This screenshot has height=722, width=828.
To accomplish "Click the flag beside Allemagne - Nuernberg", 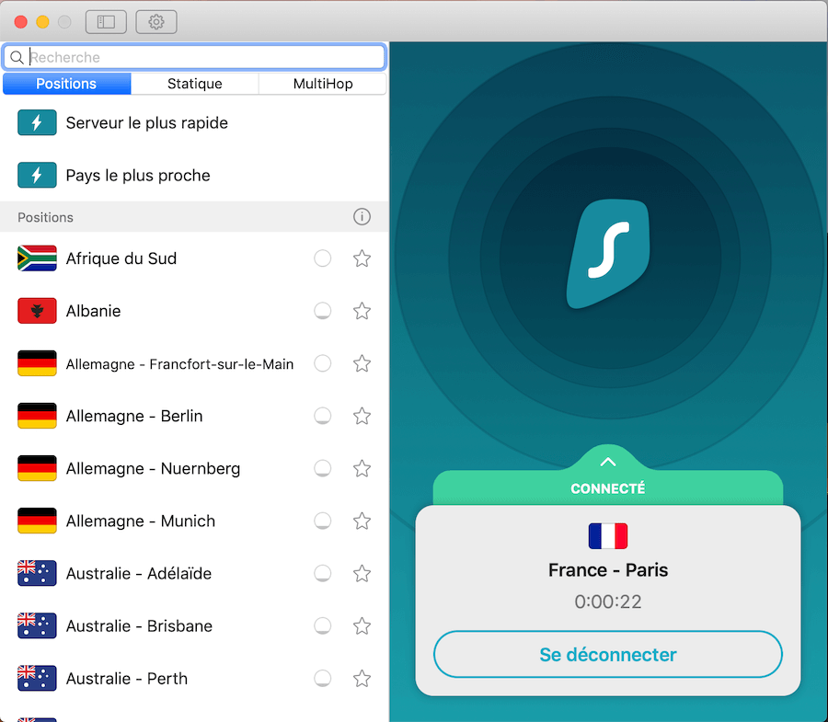I will click(37, 468).
